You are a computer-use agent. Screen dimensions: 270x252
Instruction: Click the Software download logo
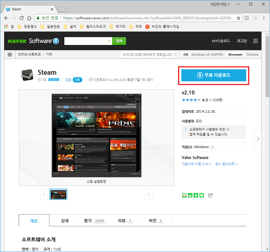point(44,41)
